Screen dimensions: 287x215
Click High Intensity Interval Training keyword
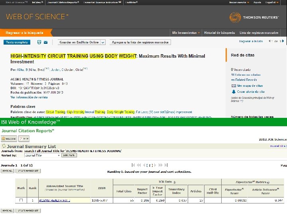click(x=86, y=112)
